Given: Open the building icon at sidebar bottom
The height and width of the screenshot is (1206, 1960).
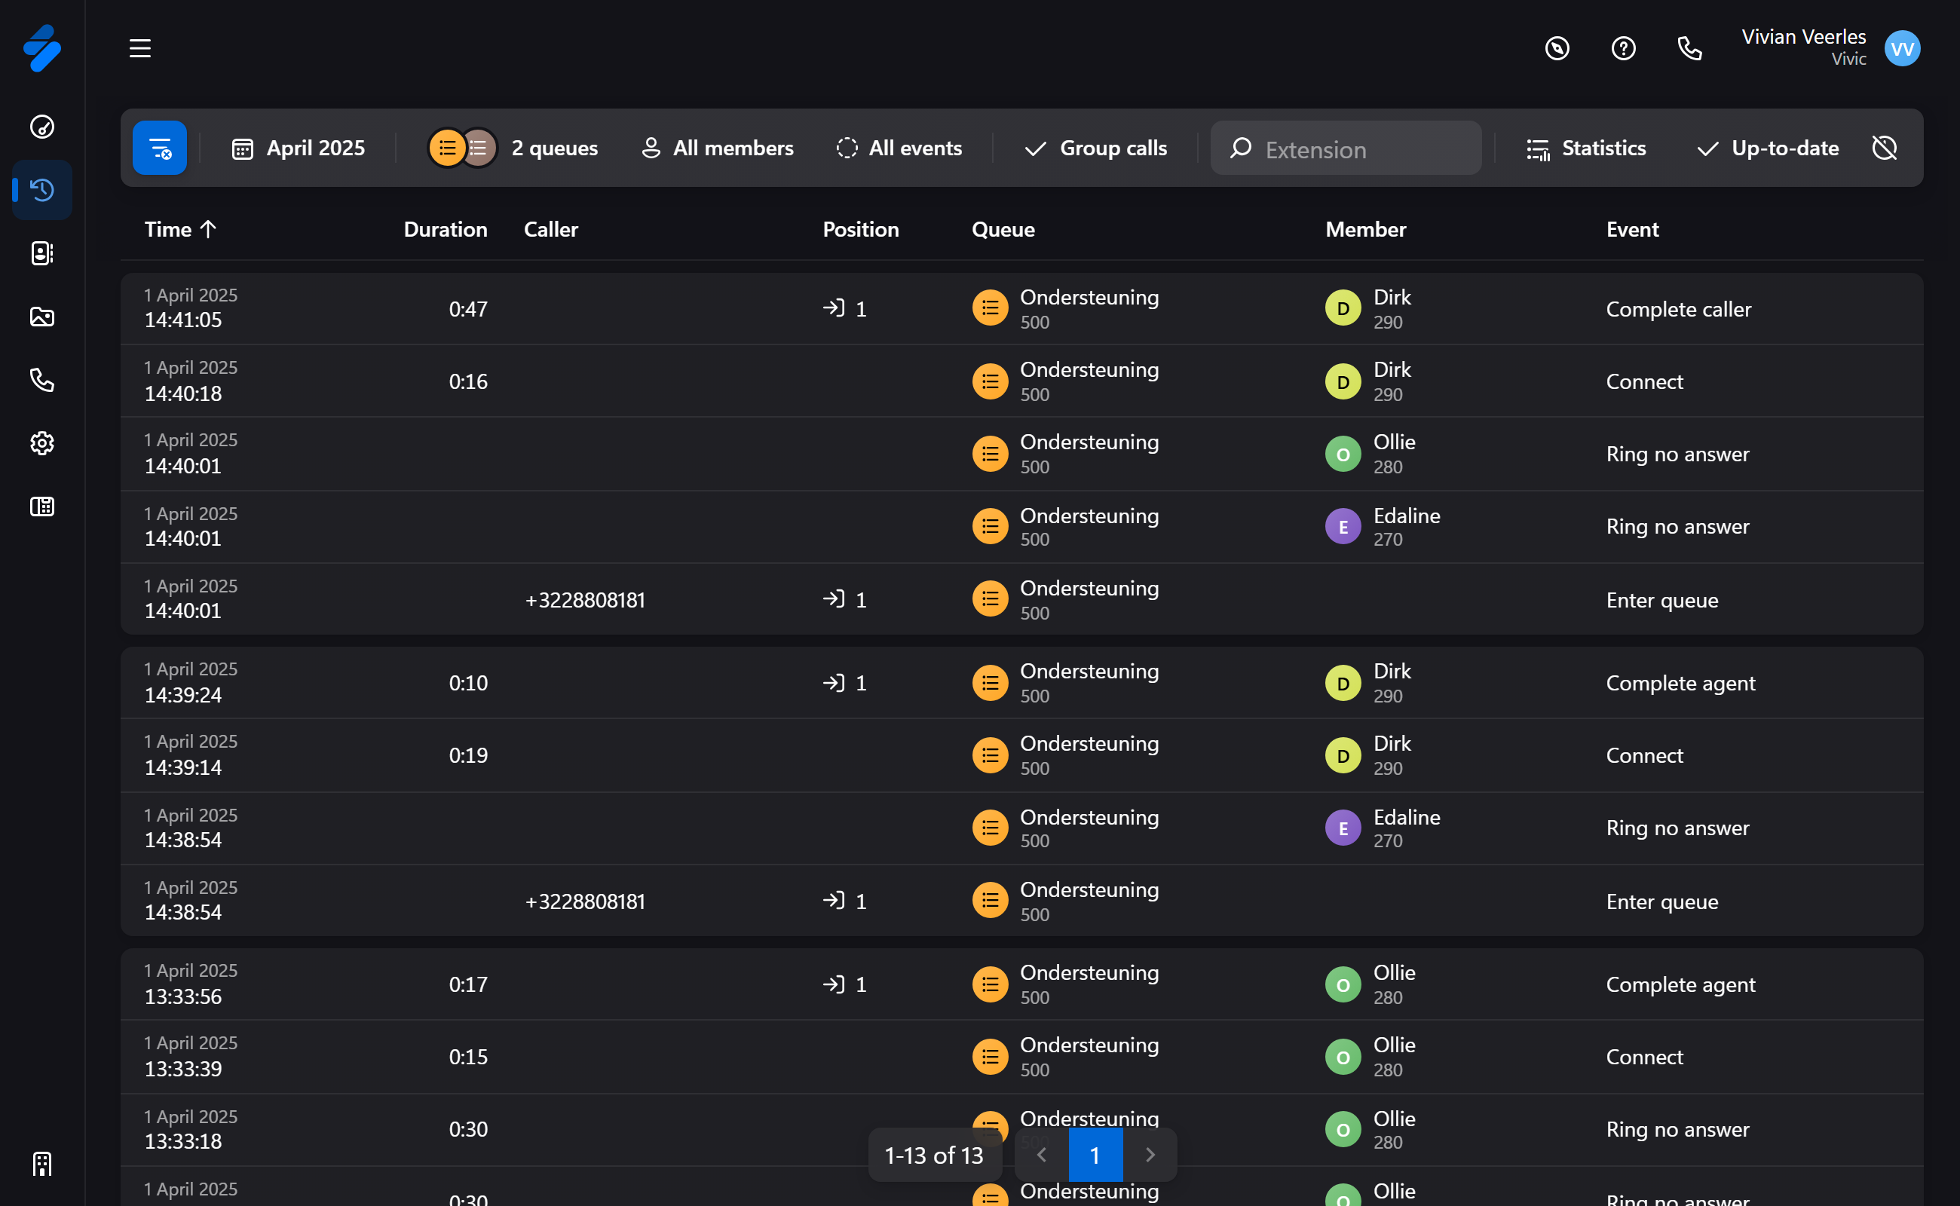Looking at the screenshot, I should pyautogui.click(x=42, y=1164).
